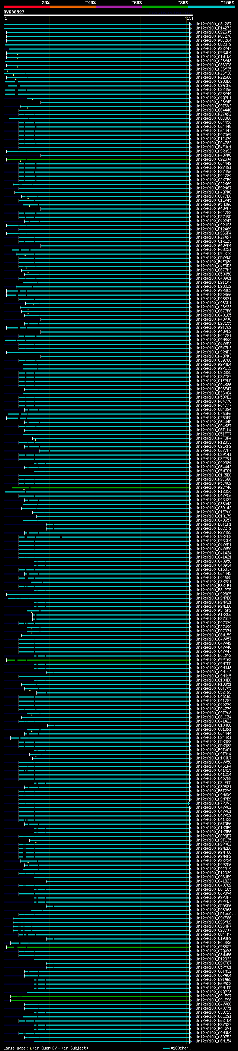
Task: Select hit label UniRef100_B6SZT9
Action: tap(213, 529)
